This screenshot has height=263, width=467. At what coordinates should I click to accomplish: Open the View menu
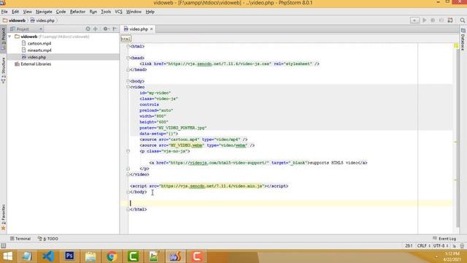pyautogui.click(x=28, y=12)
